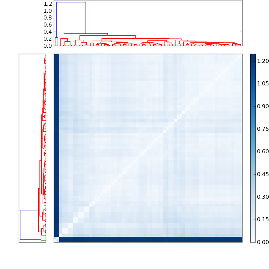Image resolution: width=269 pixels, height=269 pixels.
Task: Click the 0.6 tick label on top dendrogram
Action: point(48,25)
